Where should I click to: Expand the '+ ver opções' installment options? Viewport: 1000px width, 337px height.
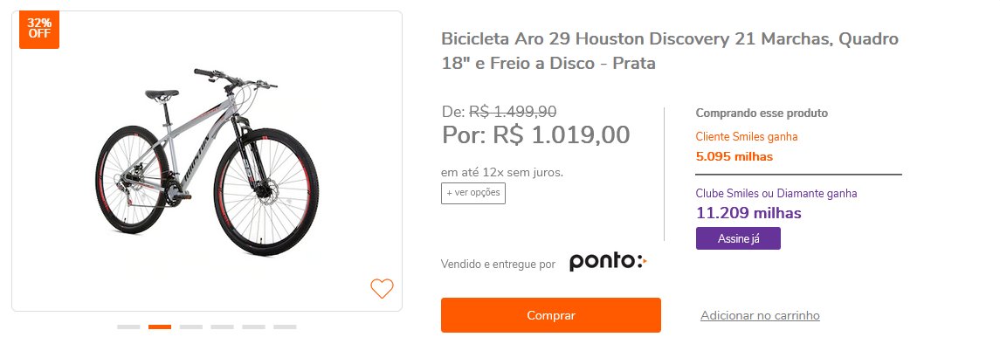click(473, 193)
